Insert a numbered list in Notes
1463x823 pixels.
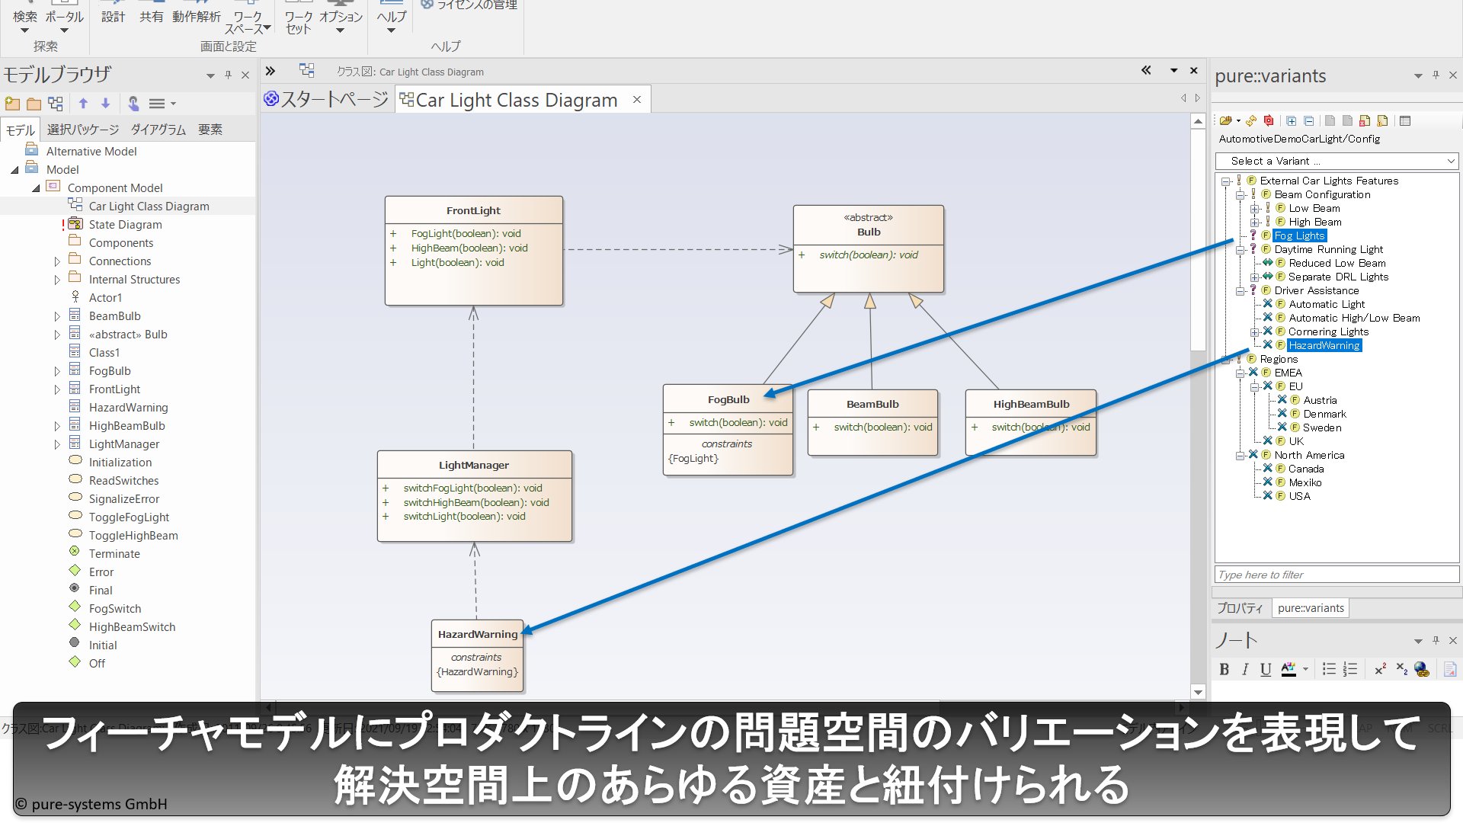pos(1350,669)
